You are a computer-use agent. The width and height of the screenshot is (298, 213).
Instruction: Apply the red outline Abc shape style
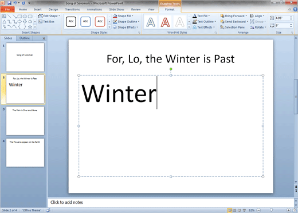[x=100, y=21]
